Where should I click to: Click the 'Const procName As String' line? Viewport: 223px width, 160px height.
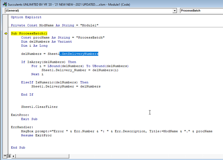pos(63,38)
